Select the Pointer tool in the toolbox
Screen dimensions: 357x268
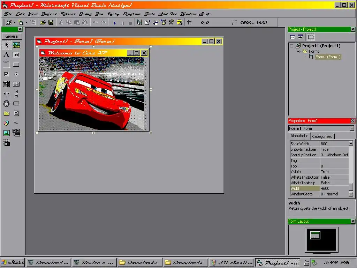(x=7, y=45)
